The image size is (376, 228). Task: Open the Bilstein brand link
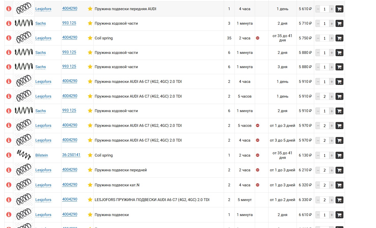(41, 155)
